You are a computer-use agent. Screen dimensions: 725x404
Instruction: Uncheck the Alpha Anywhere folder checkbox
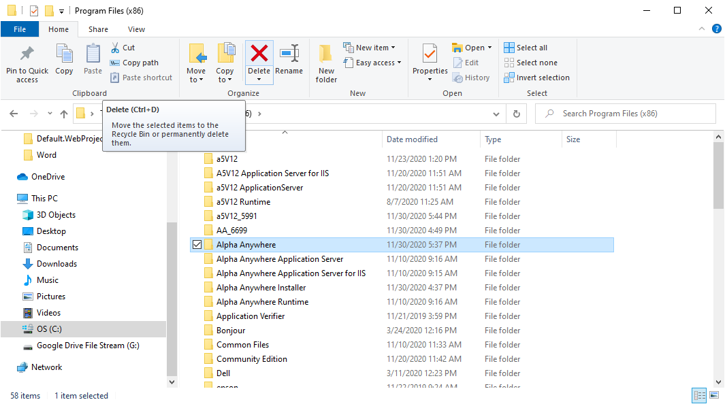pyautogui.click(x=197, y=245)
